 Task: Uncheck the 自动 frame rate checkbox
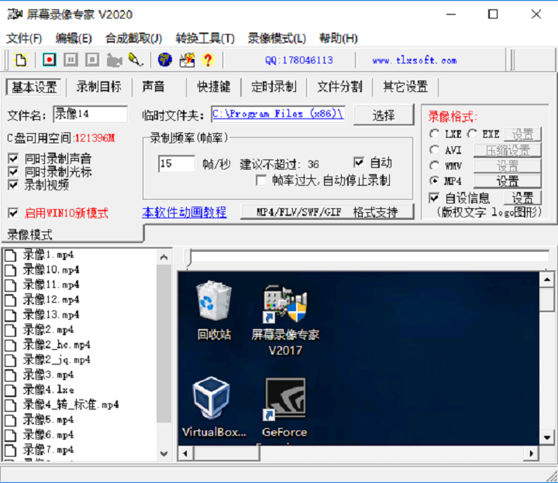click(359, 163)
